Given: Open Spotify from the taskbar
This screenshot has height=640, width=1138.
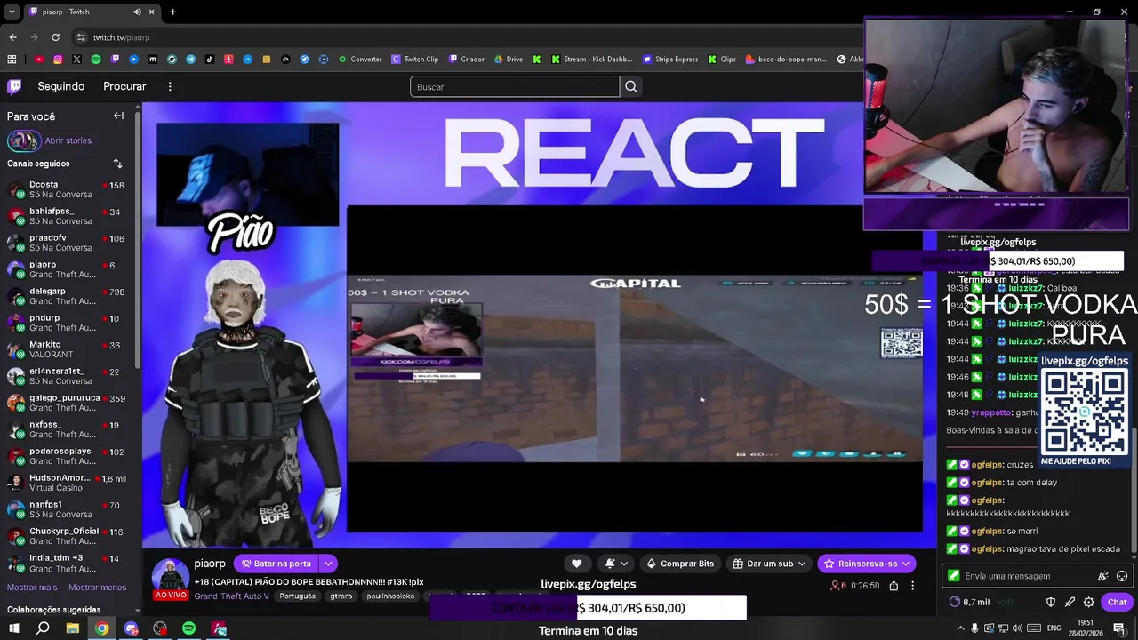Looking at the screenshot, I should (189, 629).
